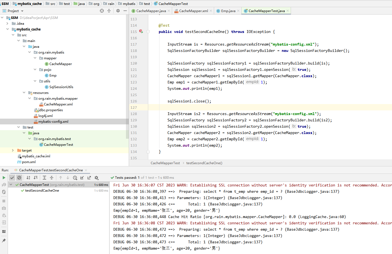Click the Rerun Failed Tests icon
392x254 pixels.
4,185
